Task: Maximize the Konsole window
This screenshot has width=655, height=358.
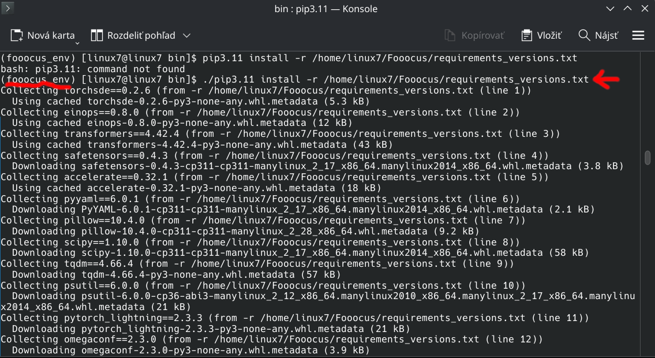Action: (x=627, y=9)
